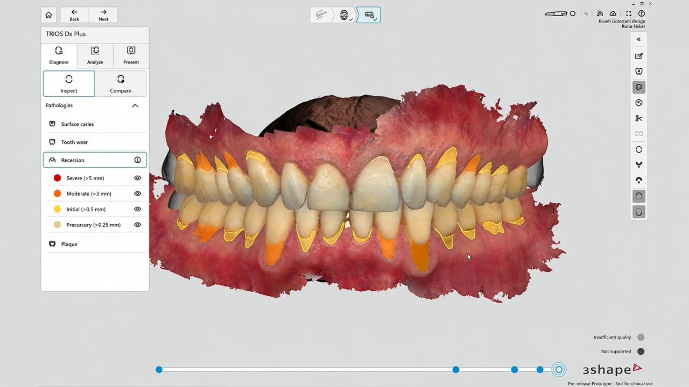Toggle lower jaw visibility button

click(x=639, y=212)
